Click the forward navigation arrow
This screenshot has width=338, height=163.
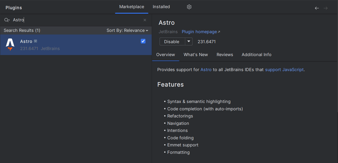tap(326, 8)
